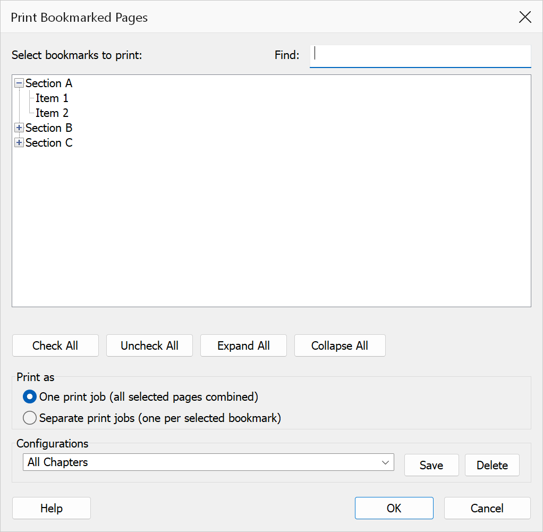Screen dimensions: 543x532
Task: Delete the selected configuration
Action: tap(492, 465)
